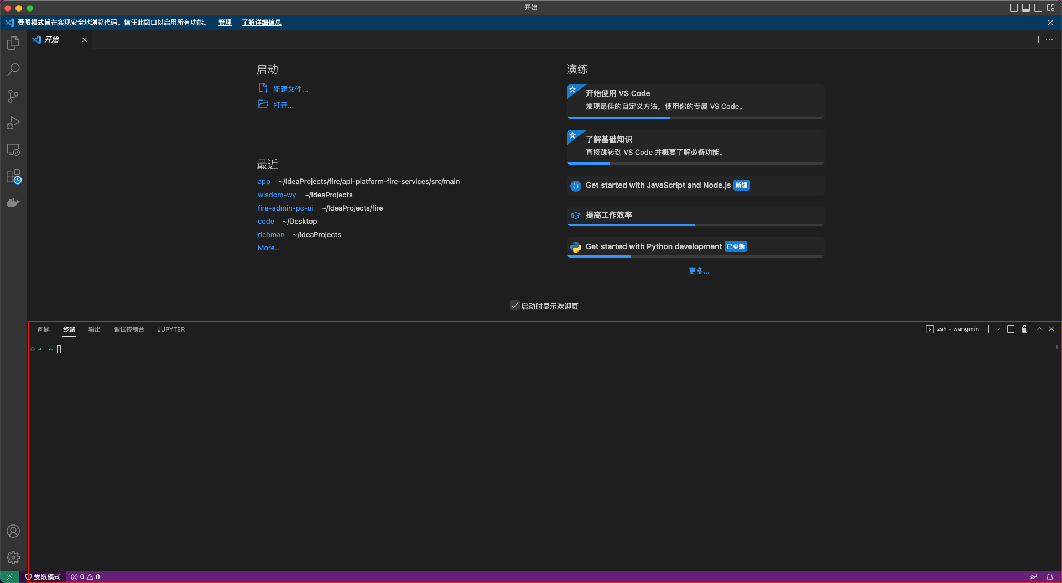Open the Explorer view in activity bar
Image resolution: width=1062 pixels, height=583 pixels.
(x=13, y=43)
